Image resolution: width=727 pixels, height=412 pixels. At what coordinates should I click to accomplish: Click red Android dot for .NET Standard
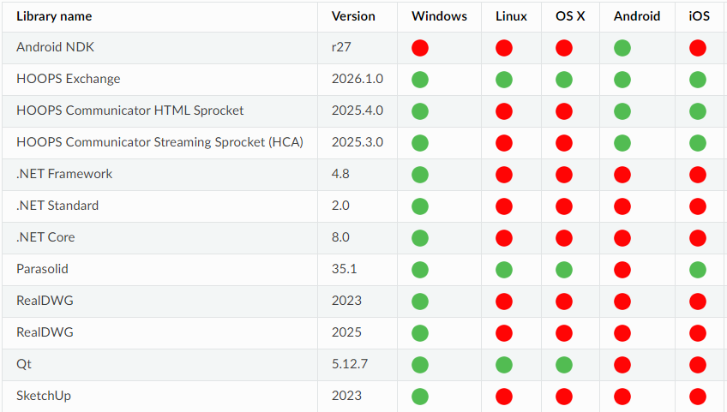point(622,206)
